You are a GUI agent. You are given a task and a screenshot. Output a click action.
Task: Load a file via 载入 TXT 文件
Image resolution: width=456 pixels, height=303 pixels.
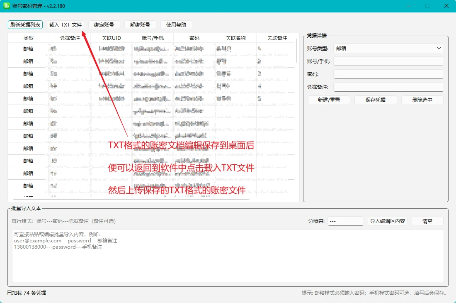pos(65,25)
